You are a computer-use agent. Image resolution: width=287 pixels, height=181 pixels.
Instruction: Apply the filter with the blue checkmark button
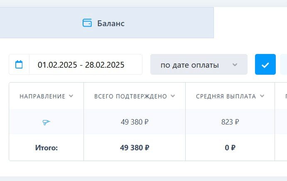pos(265,64)
